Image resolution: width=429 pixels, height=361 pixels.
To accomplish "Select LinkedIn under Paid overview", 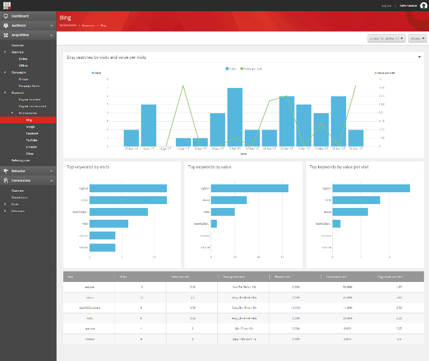I will tap(31, 147).
